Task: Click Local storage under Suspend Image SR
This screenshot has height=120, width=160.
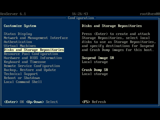Action: point(95,62)
